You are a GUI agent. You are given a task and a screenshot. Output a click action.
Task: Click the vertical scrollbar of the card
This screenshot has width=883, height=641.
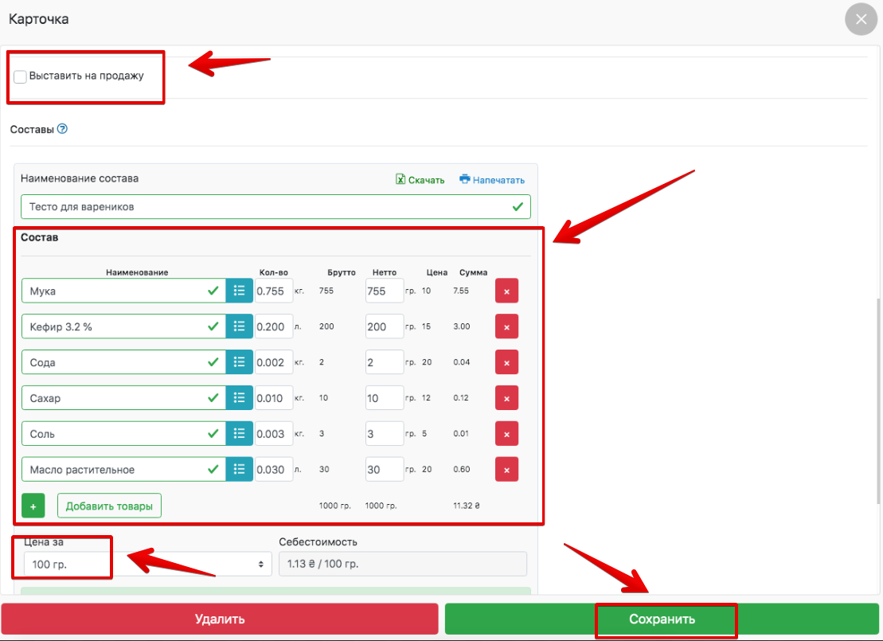[x=879, y=398]
